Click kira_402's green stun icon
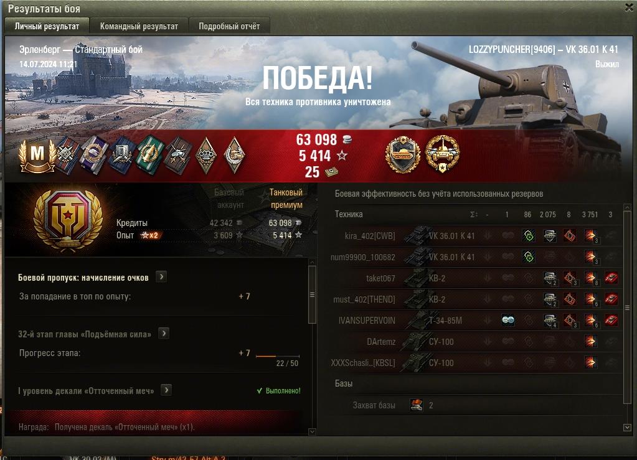The width and height of the screenshot is (637, 460). [x=529, y=236]
